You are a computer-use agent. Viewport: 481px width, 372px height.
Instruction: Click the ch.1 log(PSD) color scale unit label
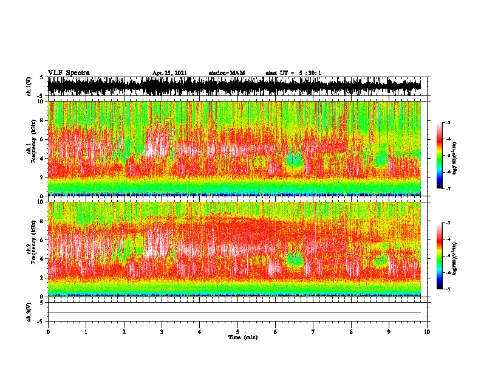click(455, 159)
